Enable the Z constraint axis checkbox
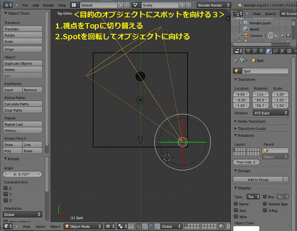 pyautogui.click(x=6, y=200)
